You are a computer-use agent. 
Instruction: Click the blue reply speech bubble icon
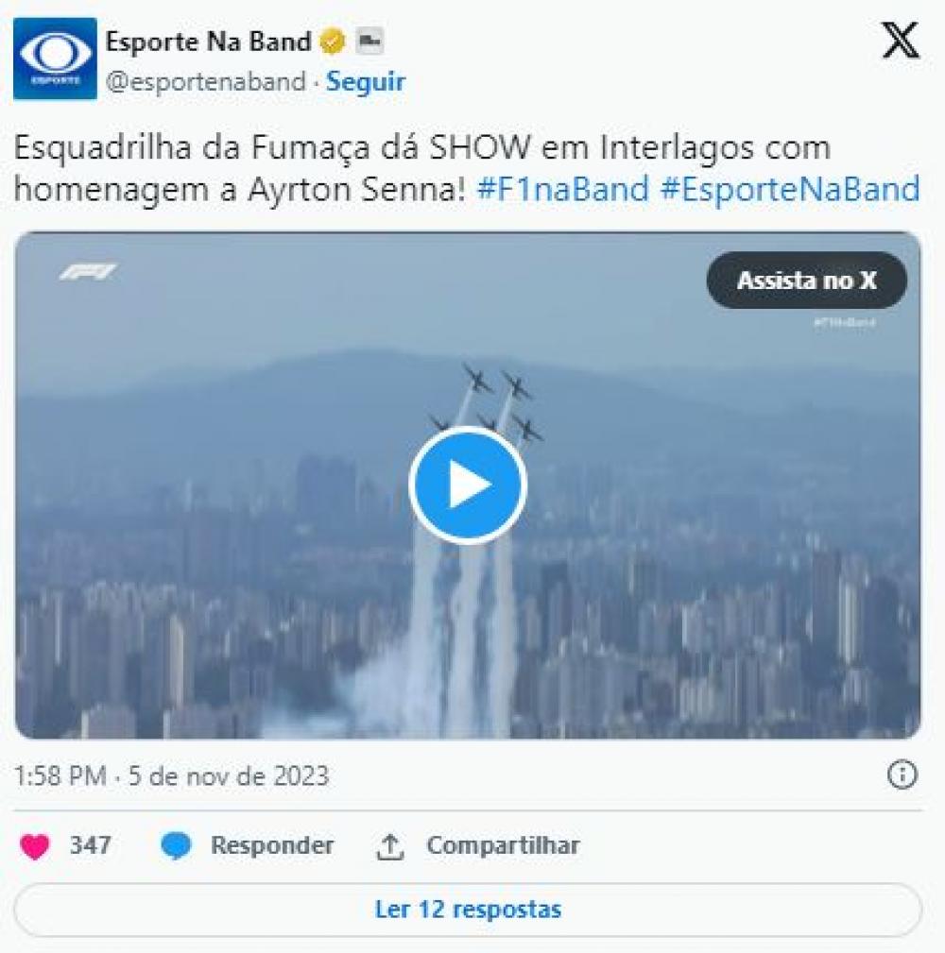(x=176, y=846)
